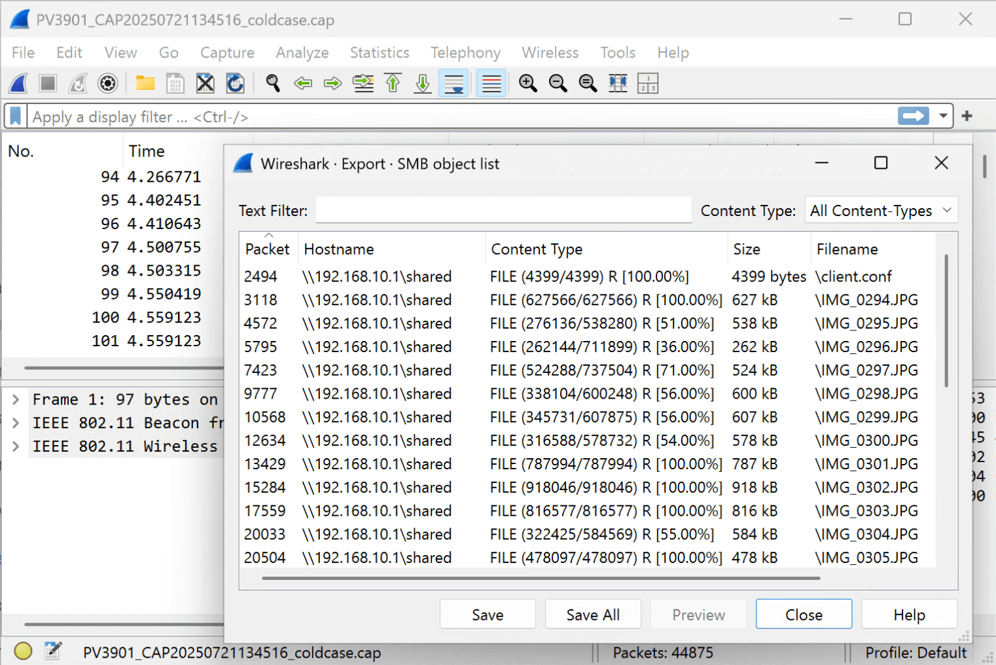Select the \IMG_0305.JPG object row

click(x=588, y=557)
